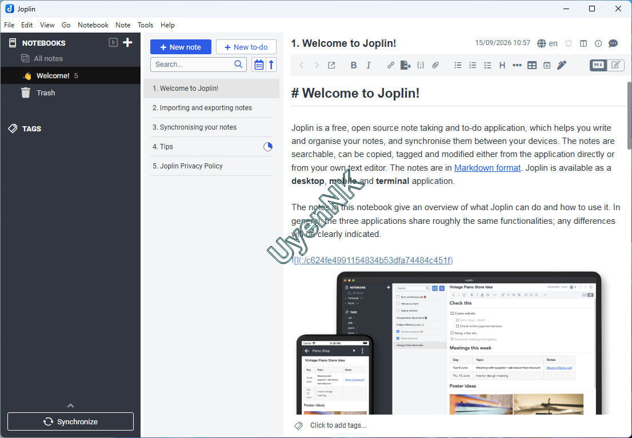Open note properties info icon
Viewport: 632px width, 438px height.
[598, 43]
